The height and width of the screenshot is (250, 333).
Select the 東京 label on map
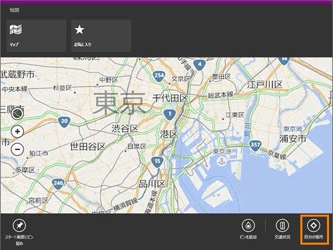coord(119,103)
